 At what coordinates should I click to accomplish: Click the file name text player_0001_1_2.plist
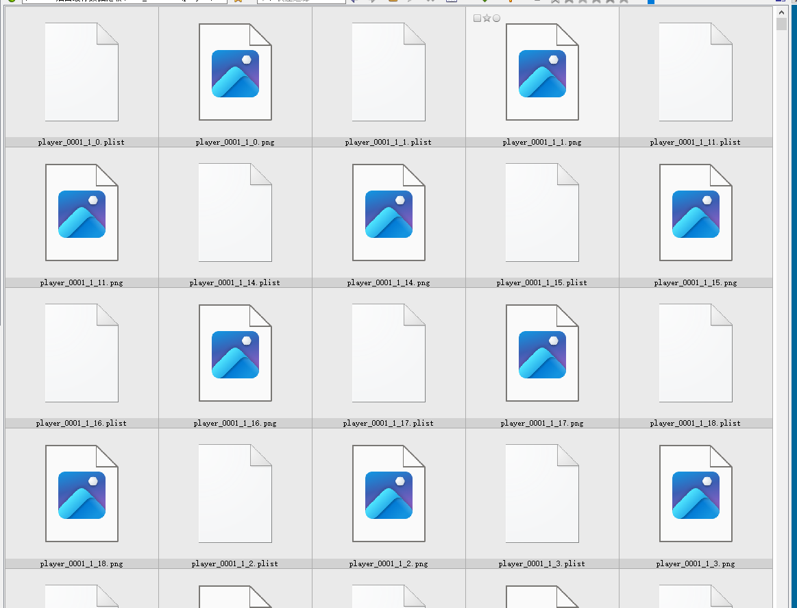235,563
